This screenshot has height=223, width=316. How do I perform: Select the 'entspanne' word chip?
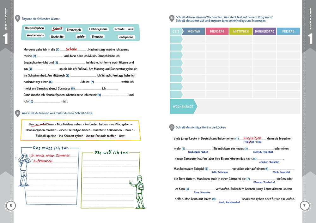(126, 37)
